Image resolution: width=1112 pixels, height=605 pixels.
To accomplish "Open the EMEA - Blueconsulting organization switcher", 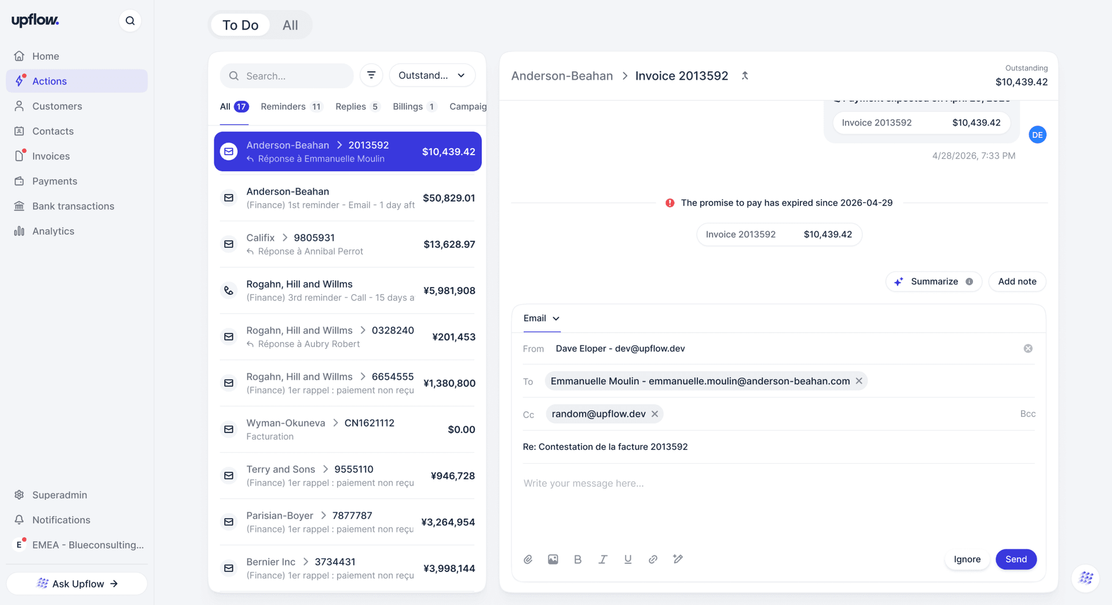I will (78, 545).
